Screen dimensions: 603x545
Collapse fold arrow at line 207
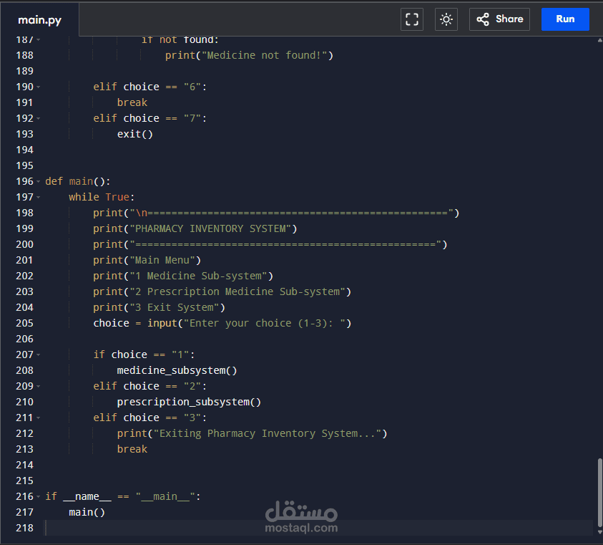tap(38, 355)
